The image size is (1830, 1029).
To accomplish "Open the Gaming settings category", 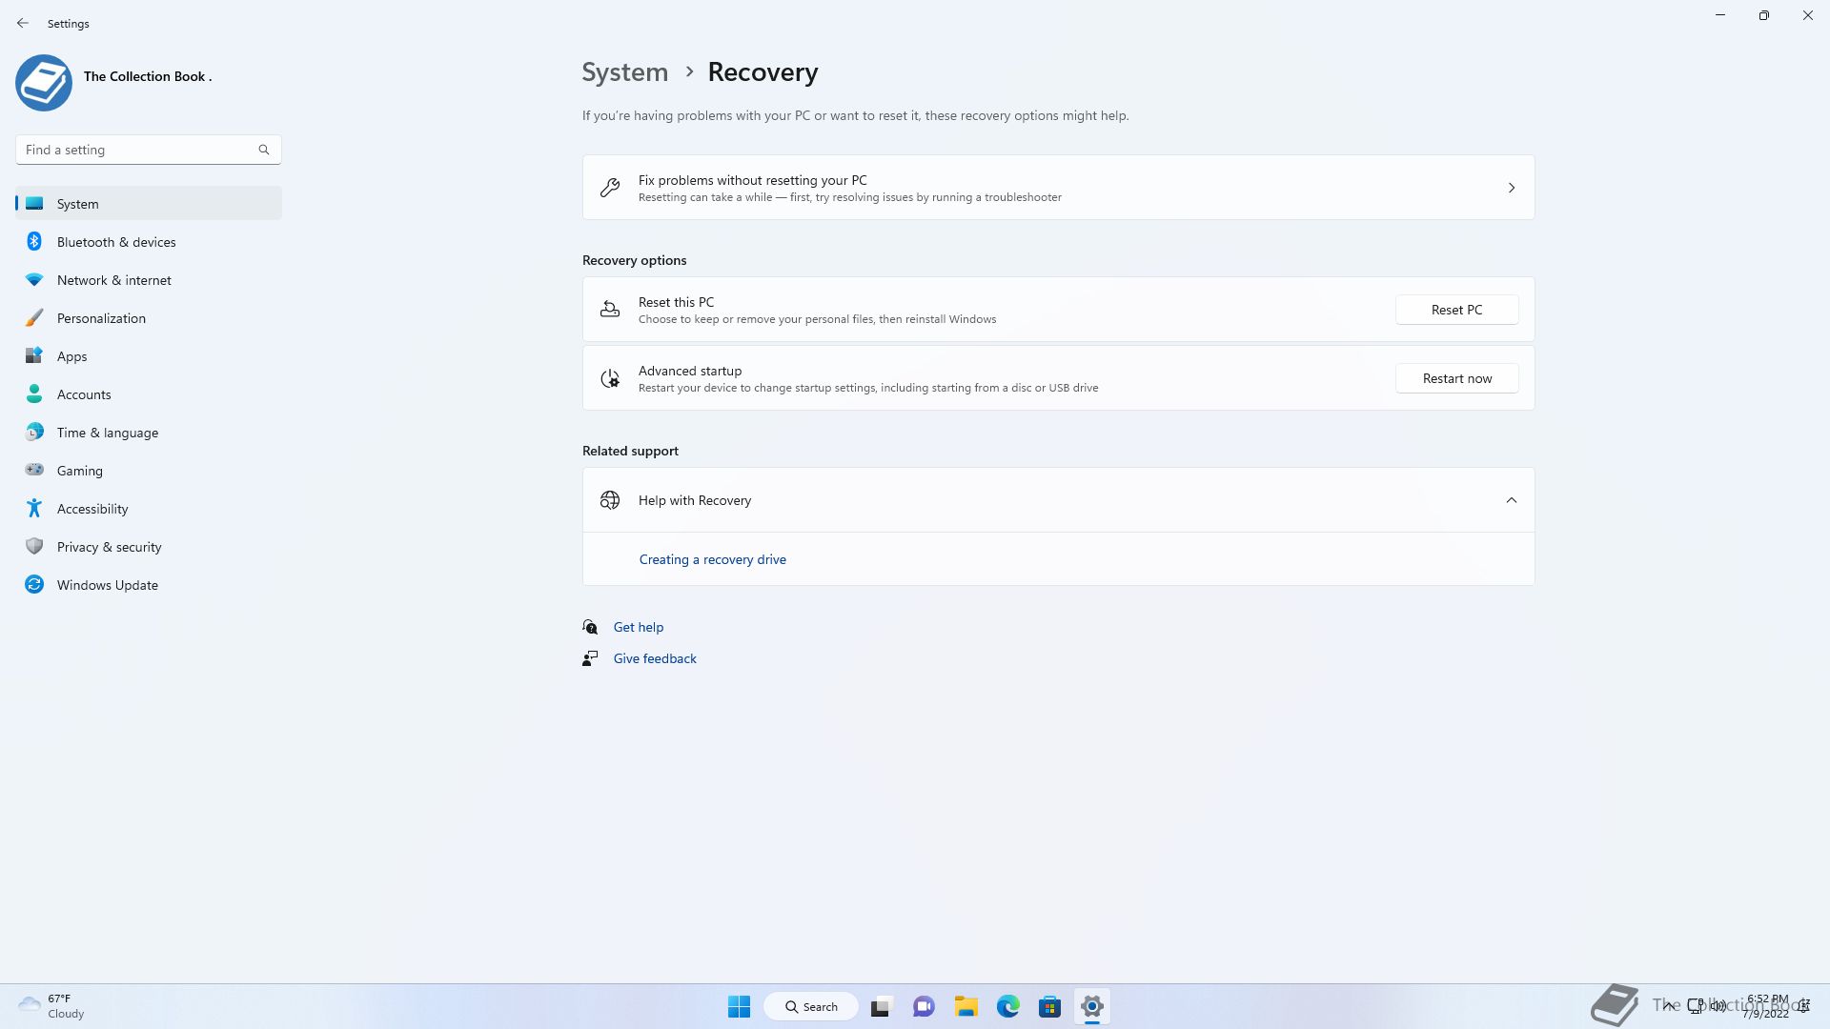I will pyautogui.click(x=79, y=471).
